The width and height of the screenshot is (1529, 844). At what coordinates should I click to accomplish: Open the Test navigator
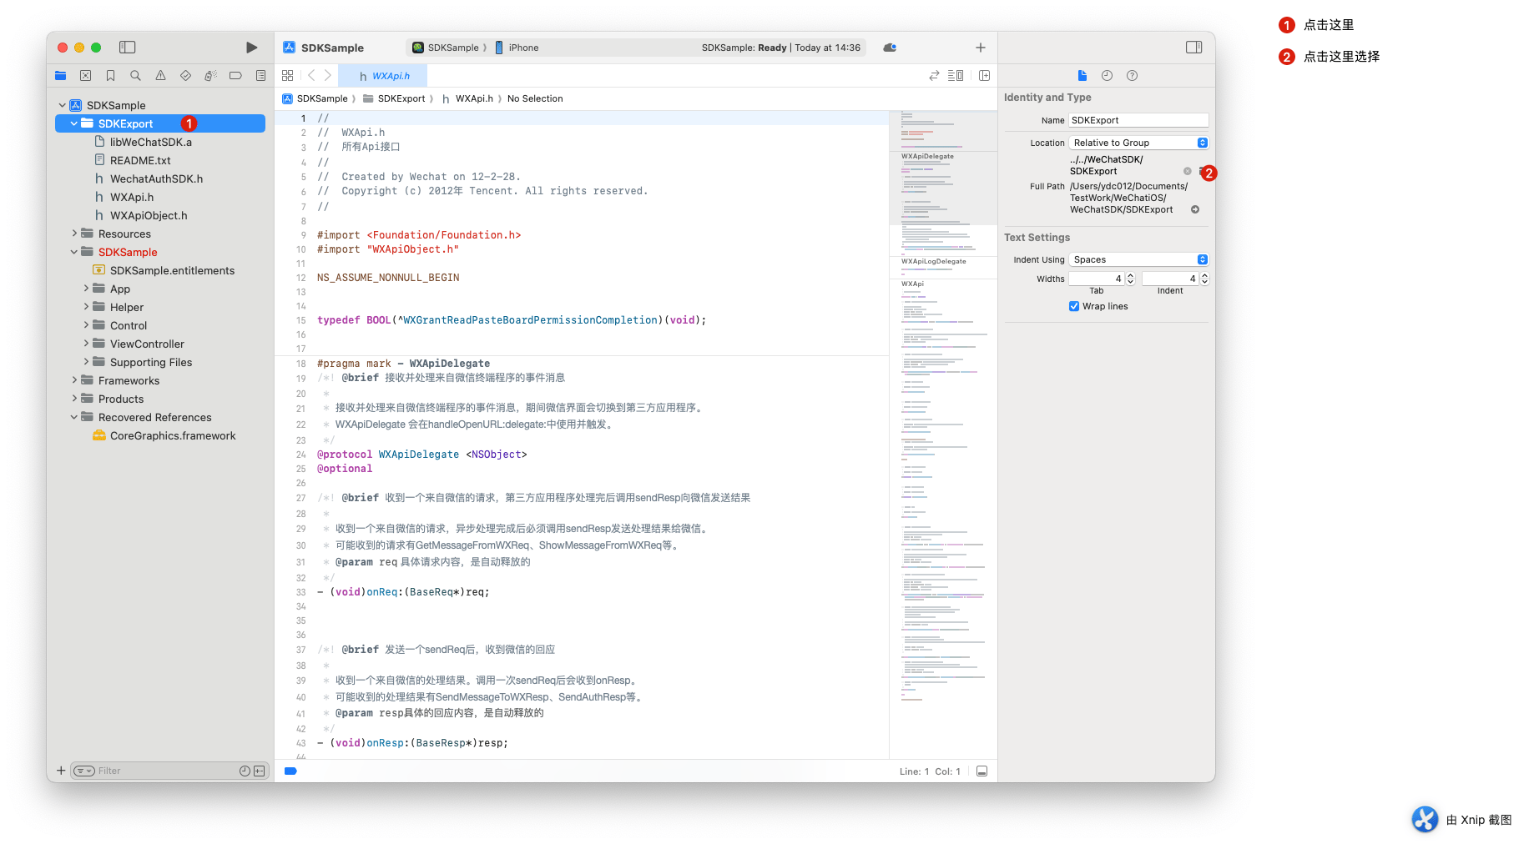[x=185, y=76]
